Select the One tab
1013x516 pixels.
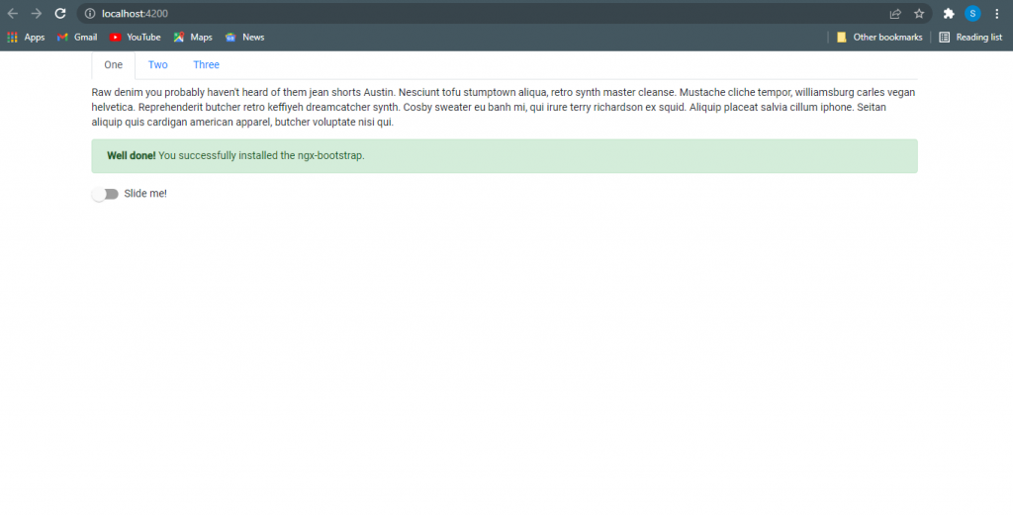point(114,65)
